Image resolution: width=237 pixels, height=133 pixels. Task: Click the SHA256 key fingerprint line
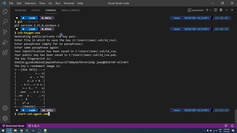71,62
